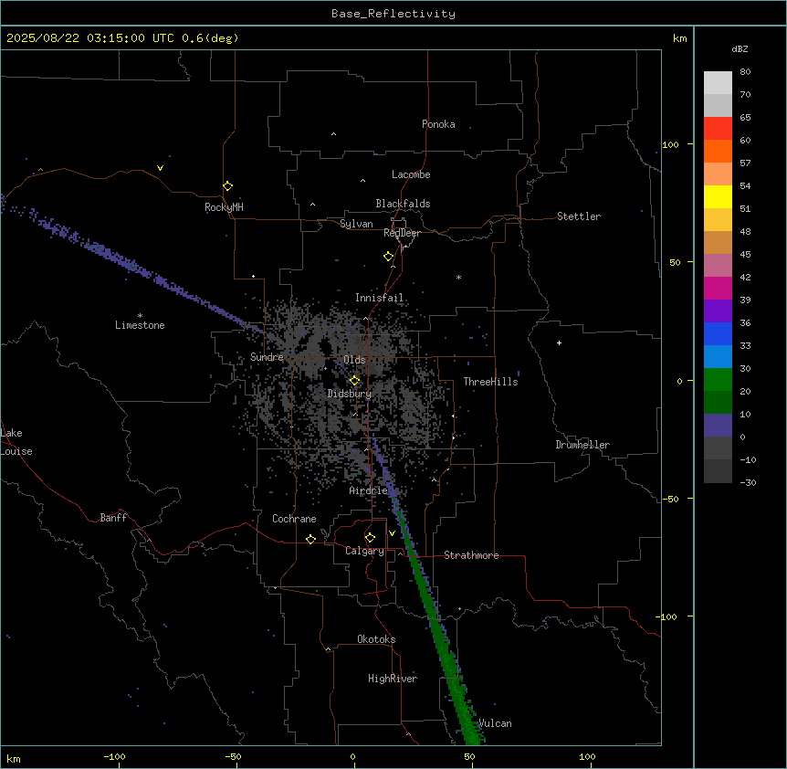The image size is (787, 769).
Task: Select the green 30 dBZ color swatch
Action: pyautogui.click(x=718, y=380)
